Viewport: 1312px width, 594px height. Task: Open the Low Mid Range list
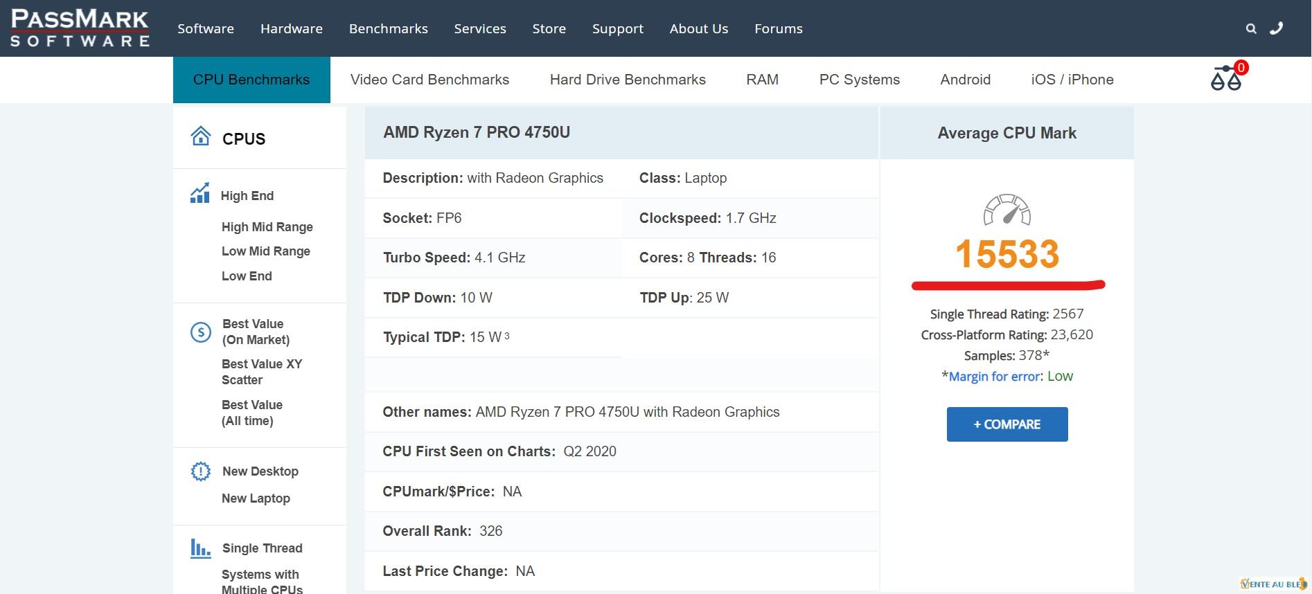pyautogui.click(x=266, y=251)
